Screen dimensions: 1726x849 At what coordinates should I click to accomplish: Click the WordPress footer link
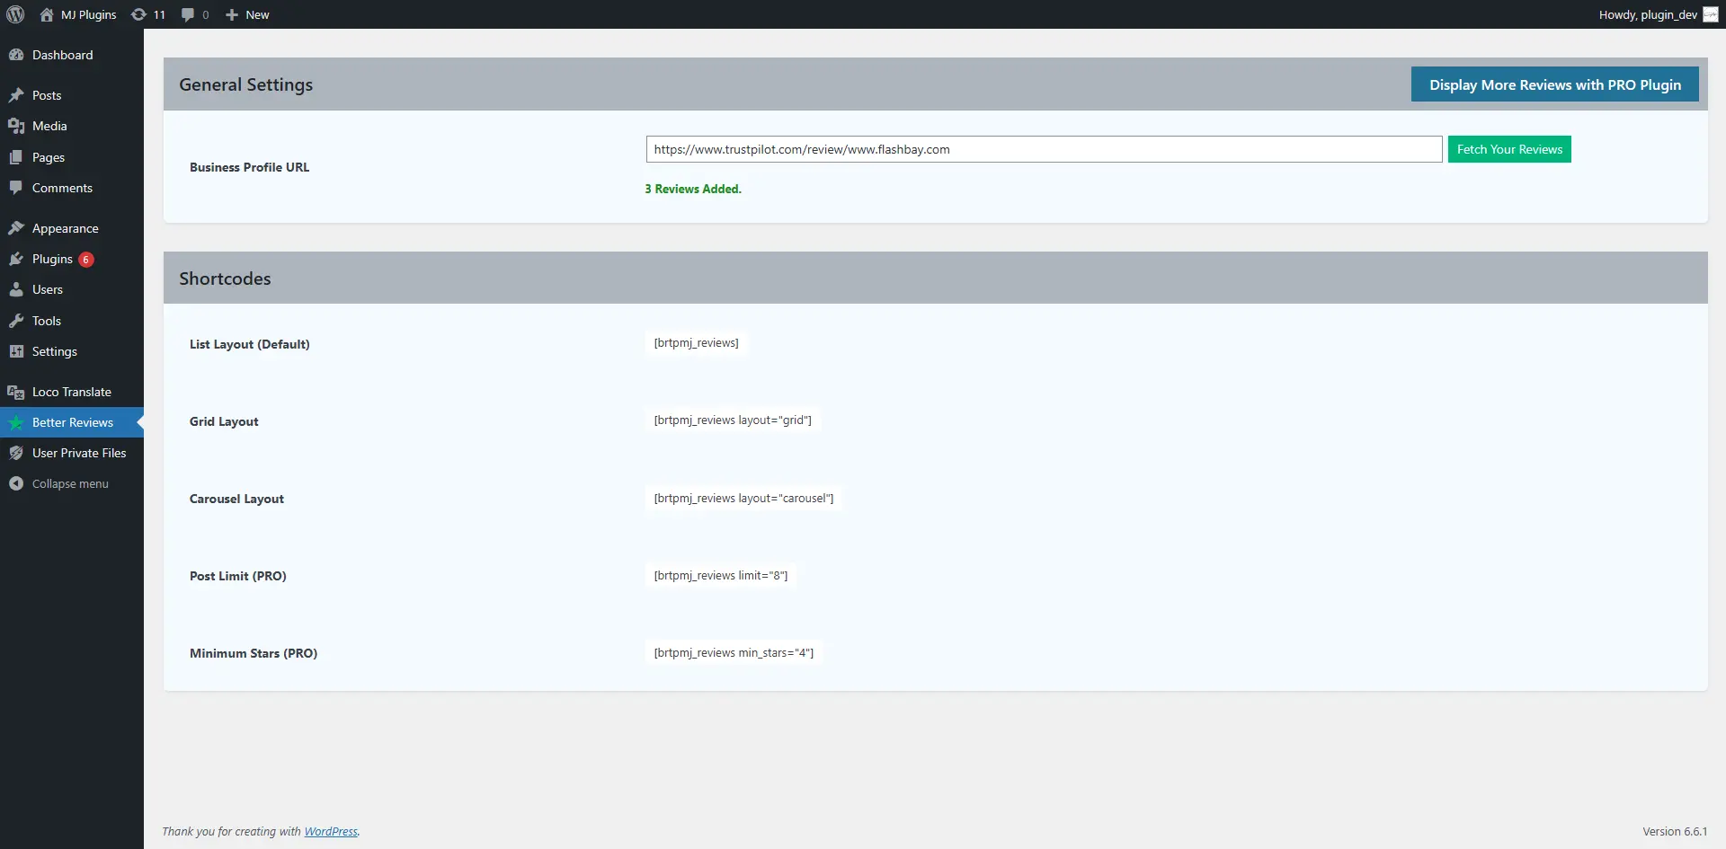pyautogui.click(x=331, y=831)
